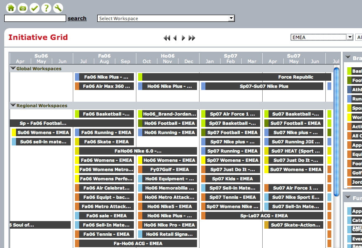The image size is (362, 248).
Task: Collapse the Regional Workspaces section
Action: point(13,106)
